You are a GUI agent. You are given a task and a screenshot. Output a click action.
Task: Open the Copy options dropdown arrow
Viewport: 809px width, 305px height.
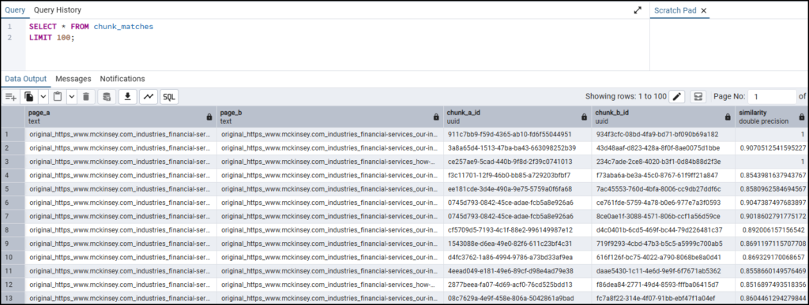click(x=43, y=97)
